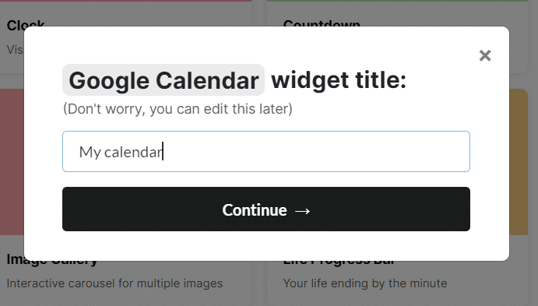Click the 'widget title:' heading text

pyautogui.click(x=339, y=80)
